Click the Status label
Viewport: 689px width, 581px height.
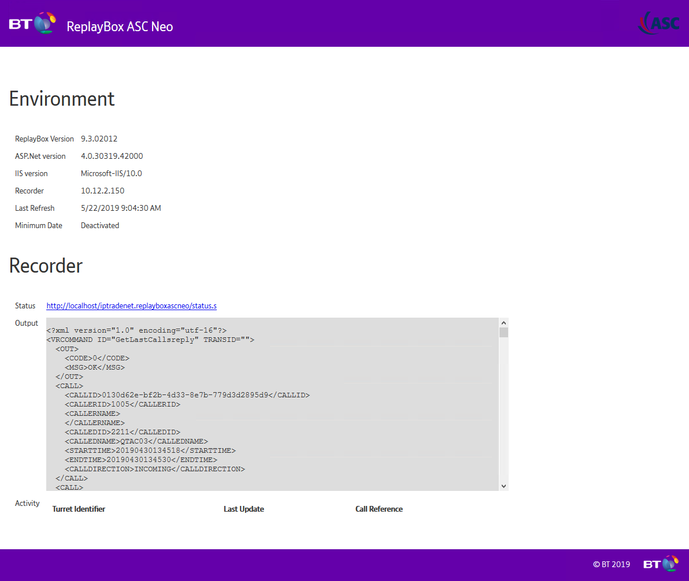coord(25,306)
